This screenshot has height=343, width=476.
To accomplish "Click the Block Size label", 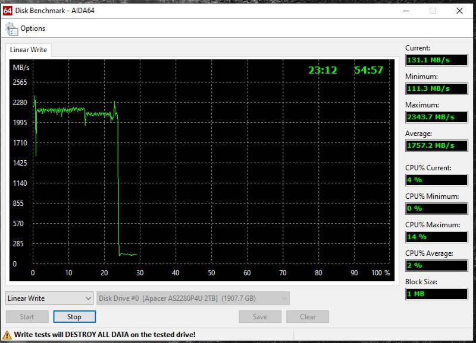I will [421, 282].
